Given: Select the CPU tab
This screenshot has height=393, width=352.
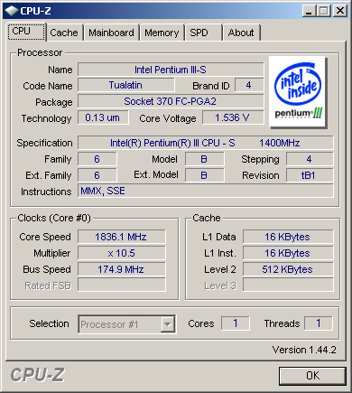Looking at the screenshot, I should tap(26, 32).
